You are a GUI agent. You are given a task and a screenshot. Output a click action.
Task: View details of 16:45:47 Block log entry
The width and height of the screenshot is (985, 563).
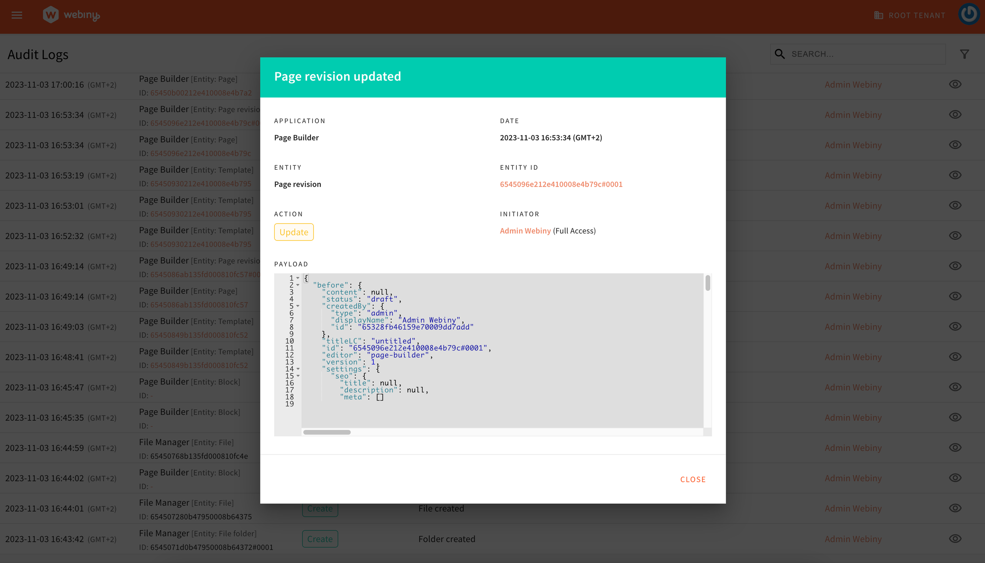coord(955,387)
